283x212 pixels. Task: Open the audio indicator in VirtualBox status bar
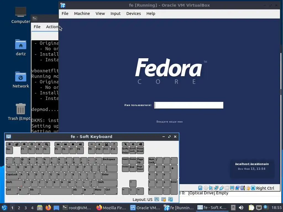(211, 188)
